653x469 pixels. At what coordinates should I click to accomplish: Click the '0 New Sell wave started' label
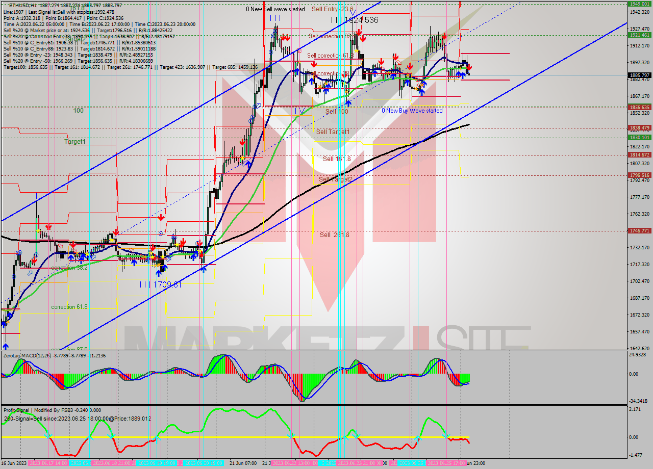(x=275, y=9)
